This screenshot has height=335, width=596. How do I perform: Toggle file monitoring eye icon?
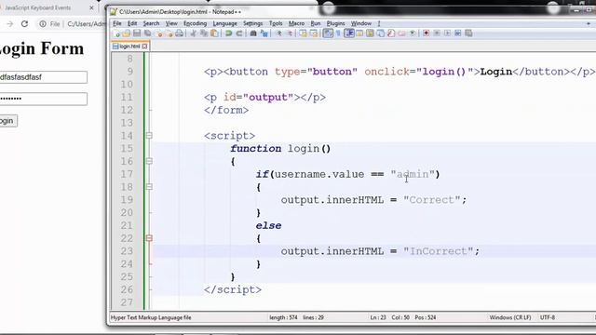coord(412,33)
